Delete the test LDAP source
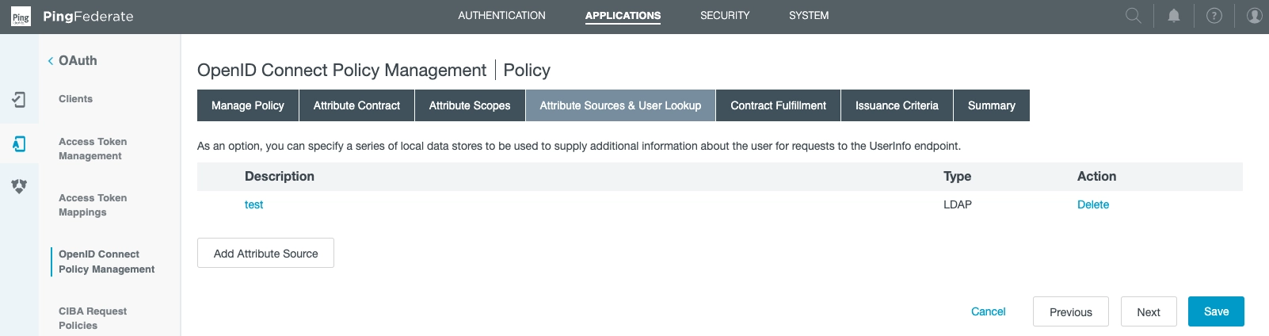This screenshot has height=336, width=1269. 1092,204
